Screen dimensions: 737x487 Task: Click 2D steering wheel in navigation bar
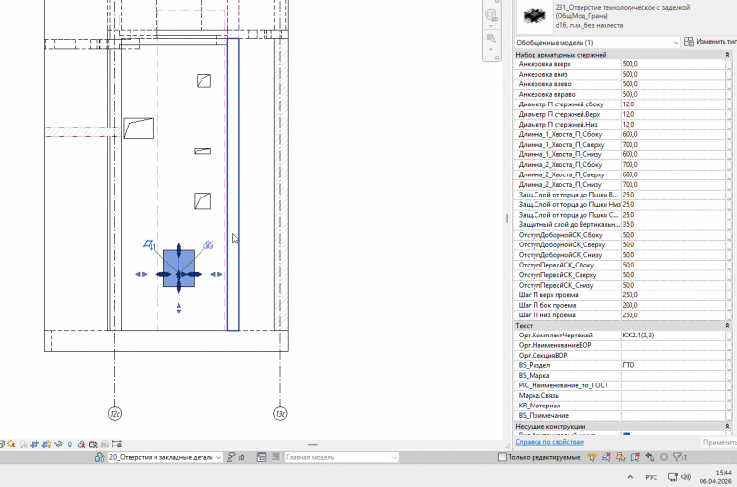click(490, 15)
